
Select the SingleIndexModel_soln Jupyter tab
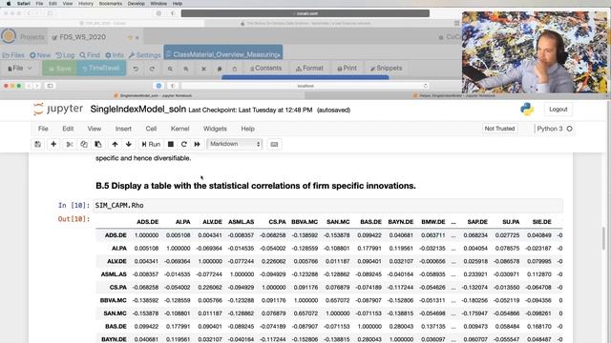153,95
